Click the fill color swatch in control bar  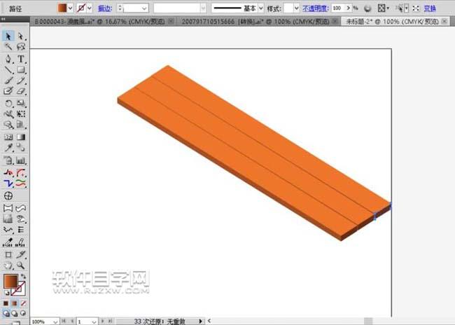pos(62,8)
